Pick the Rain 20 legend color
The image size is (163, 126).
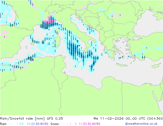(x=33, y=124)
